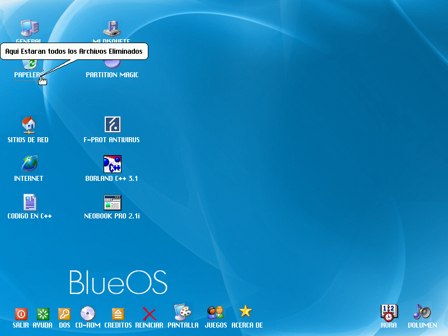Click the 'BORLAND C++ 3.1' label

point(111,179)
